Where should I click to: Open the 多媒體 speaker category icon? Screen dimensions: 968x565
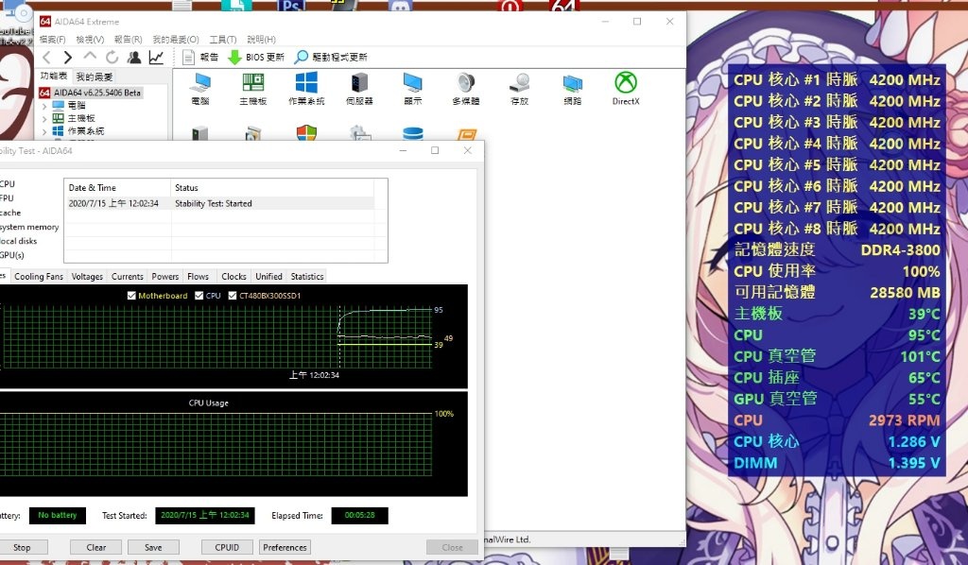coord(465,89)
